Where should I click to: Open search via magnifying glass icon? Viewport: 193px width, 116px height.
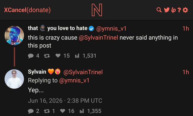tap(159, 10)
